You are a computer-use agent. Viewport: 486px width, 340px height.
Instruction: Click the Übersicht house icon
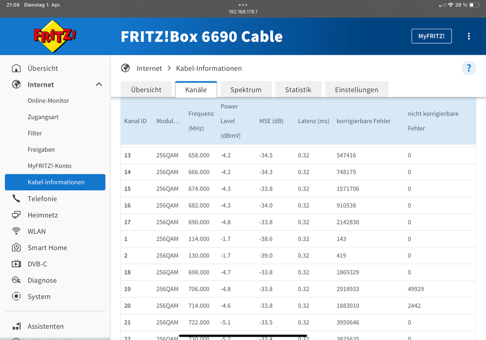coord(16,68)
